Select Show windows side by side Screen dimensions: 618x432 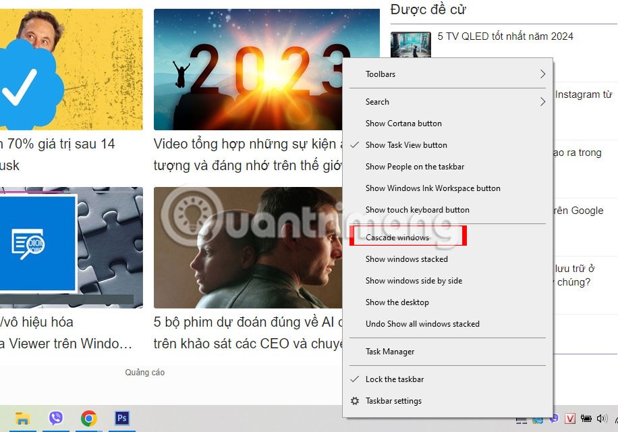point(414,281)
